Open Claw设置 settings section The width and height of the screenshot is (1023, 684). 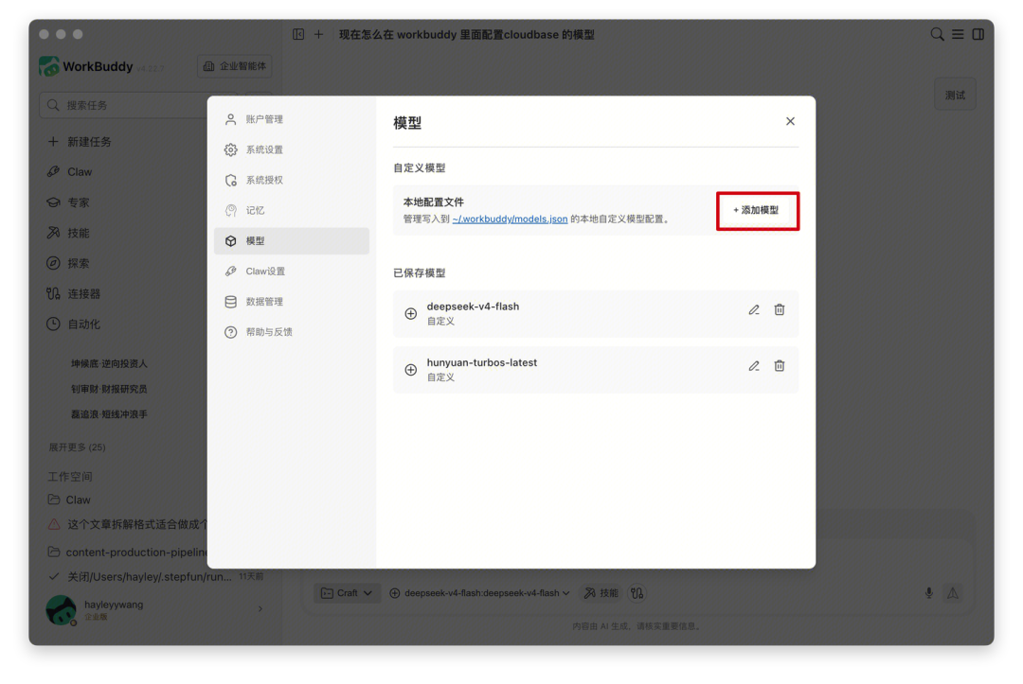click(291, 271)
